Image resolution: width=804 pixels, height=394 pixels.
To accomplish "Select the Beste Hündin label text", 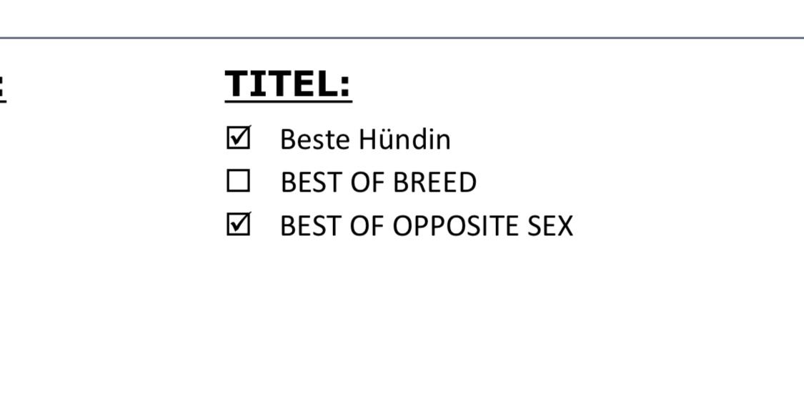I will click(x=366, y=139).
